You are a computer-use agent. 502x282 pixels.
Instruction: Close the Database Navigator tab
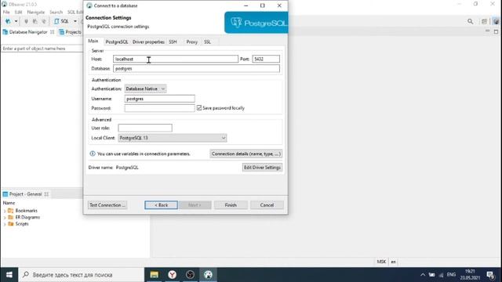pyautogui.click(x=53, y=32)
